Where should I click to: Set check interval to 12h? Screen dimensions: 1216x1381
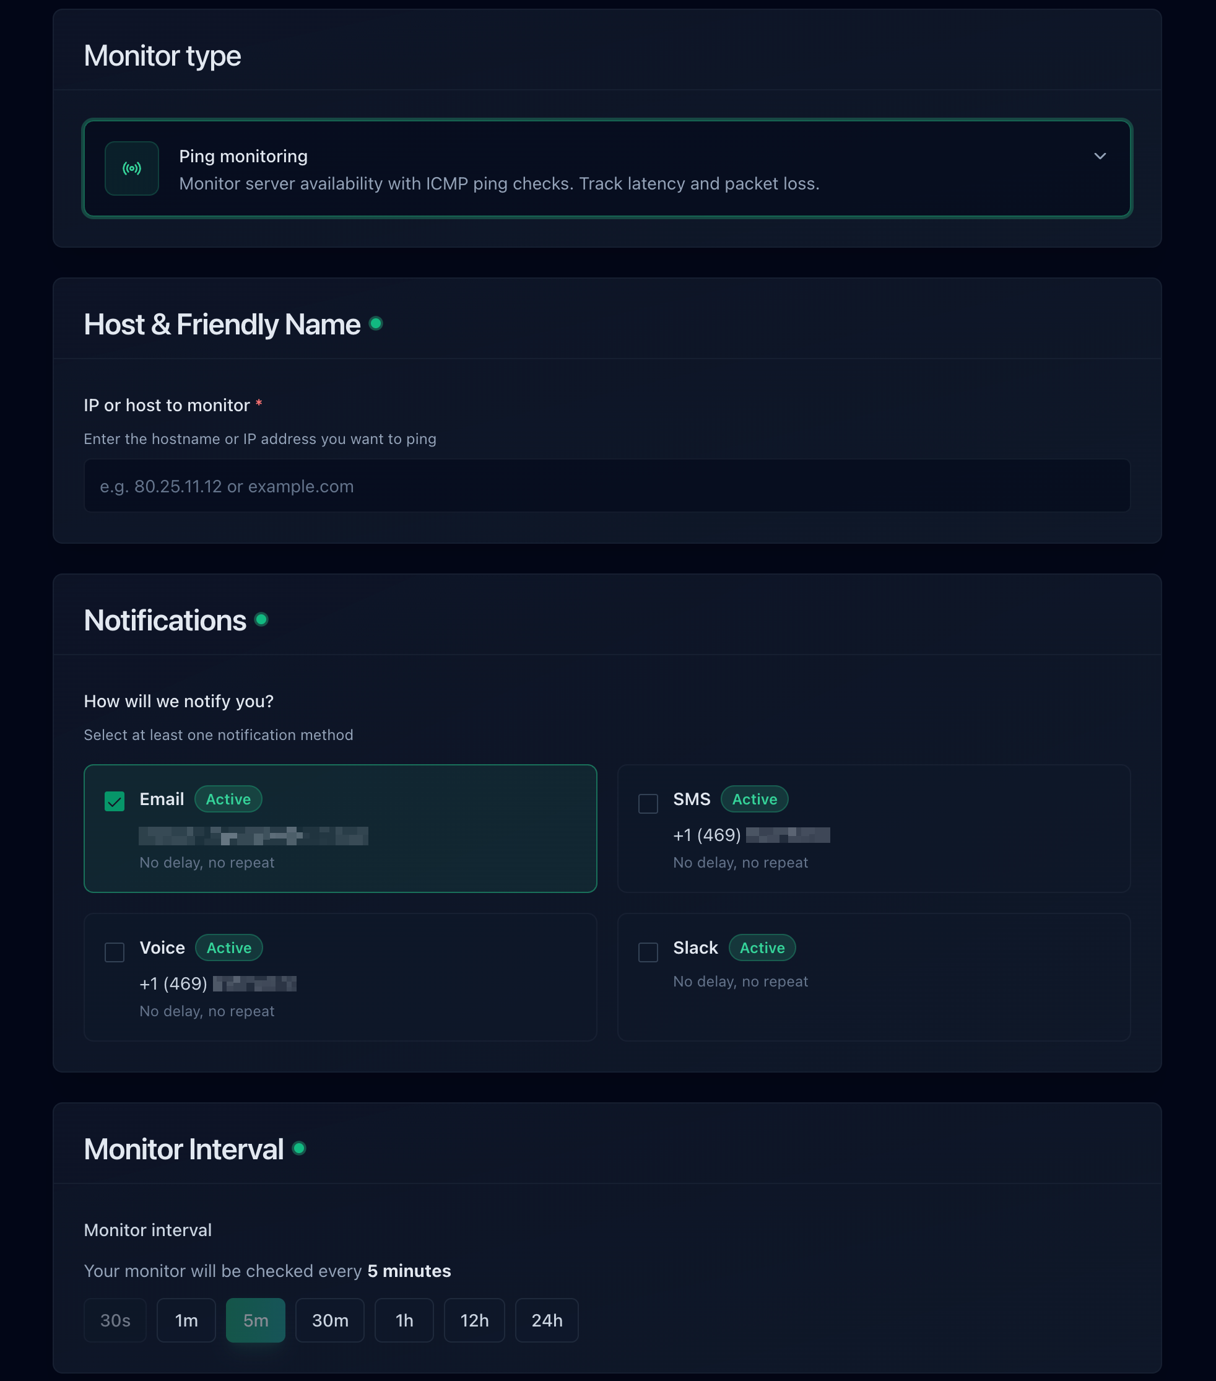point(474,1320)
